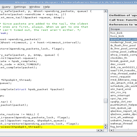The image size is (137, 137).
Task: Click left arrow of results list scrollbar
Action: click(112, 130)
